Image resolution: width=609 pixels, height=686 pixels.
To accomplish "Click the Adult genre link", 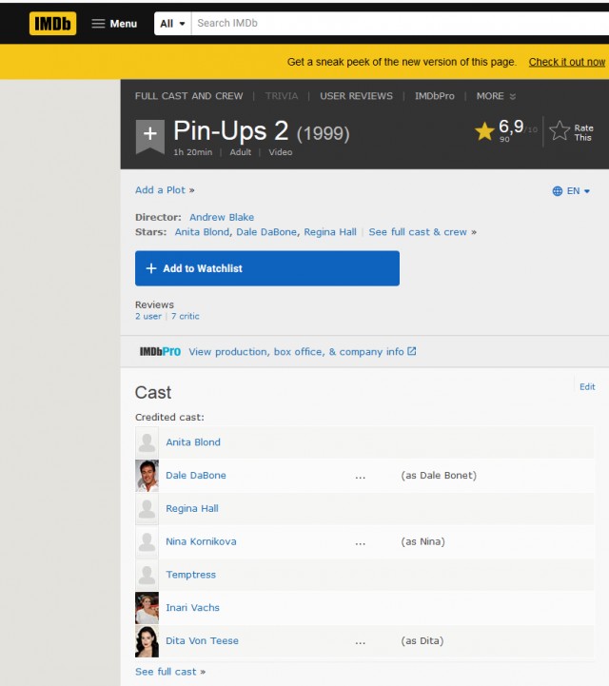I will [240, 152].
